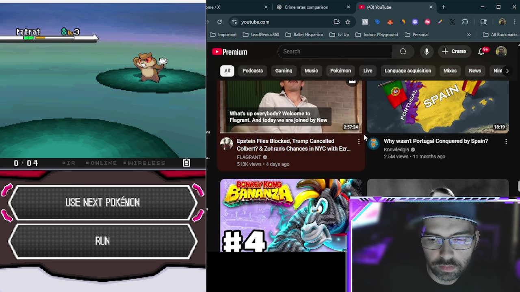Click Patrat's HP bar in the game

point(50,38)
